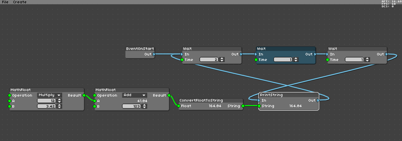The image size is (402, 141).
Task: Click the A pin on the Multiply MathFloat node
Action: [x=9, y=101]
